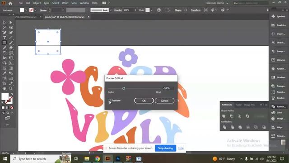The width and height of the screenshot is (289, 163).
Task: Click Hide link in sharing bar
Action: (x=181, y=148)
